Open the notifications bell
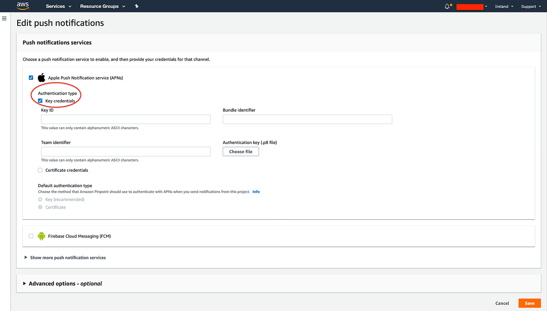547x311 pixels. click(x=447, y=6)
